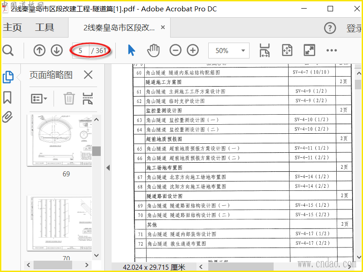363x272 pixels.
Task: Click drawing number SV-4-7 (10/10)
Action: tap(311, 72)
